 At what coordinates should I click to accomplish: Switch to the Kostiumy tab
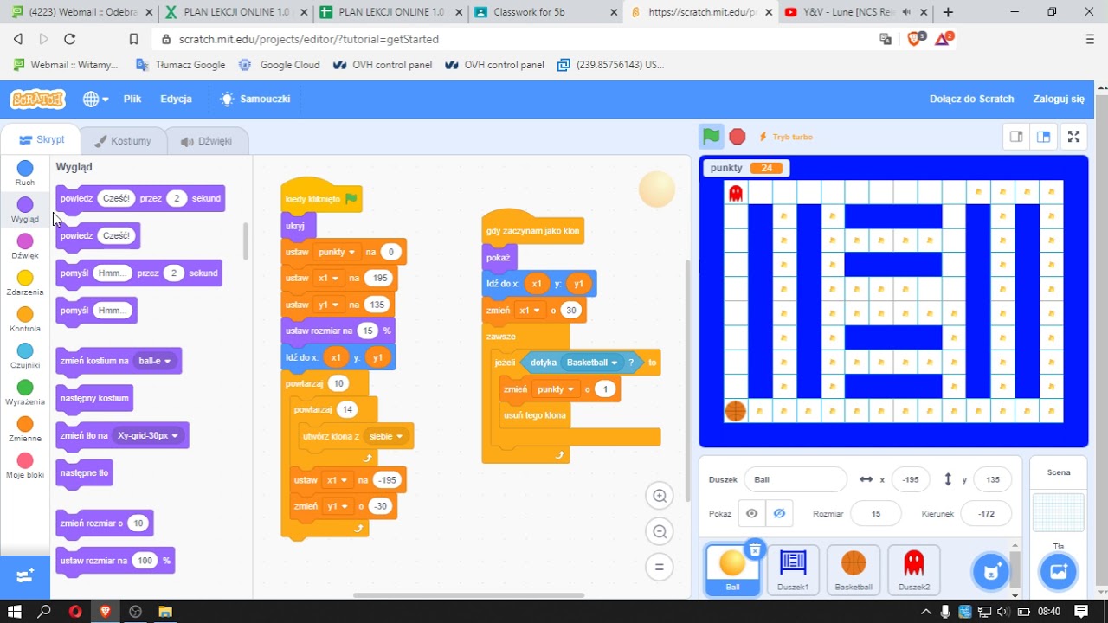(x=122, y=141)
